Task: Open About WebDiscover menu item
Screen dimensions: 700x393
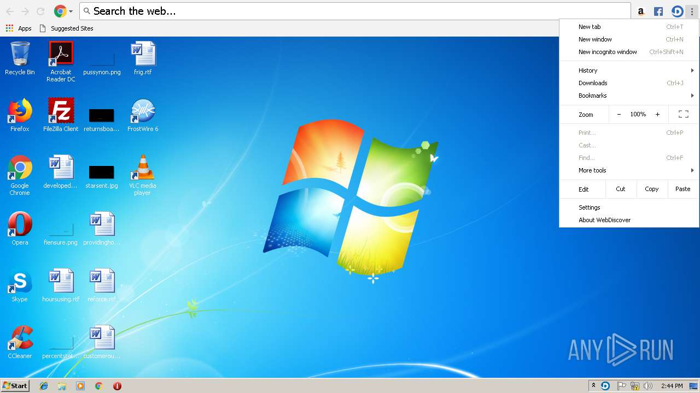Action: [629, 220]
